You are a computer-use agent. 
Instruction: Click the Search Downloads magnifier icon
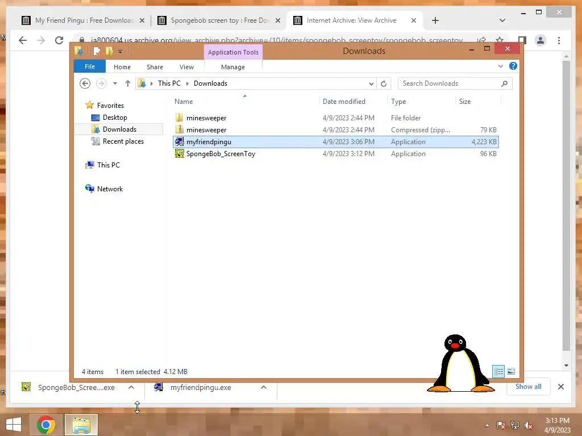tap(504, 83)
